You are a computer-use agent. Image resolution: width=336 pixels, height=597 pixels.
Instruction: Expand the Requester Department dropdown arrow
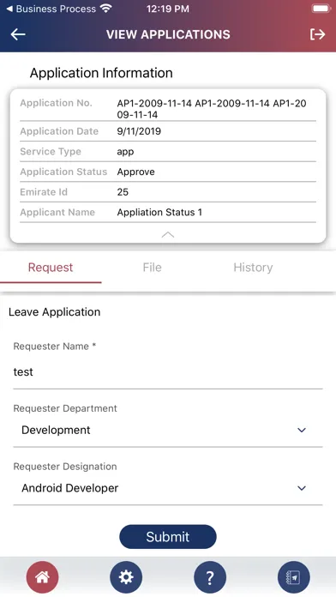tap(302, 430)
